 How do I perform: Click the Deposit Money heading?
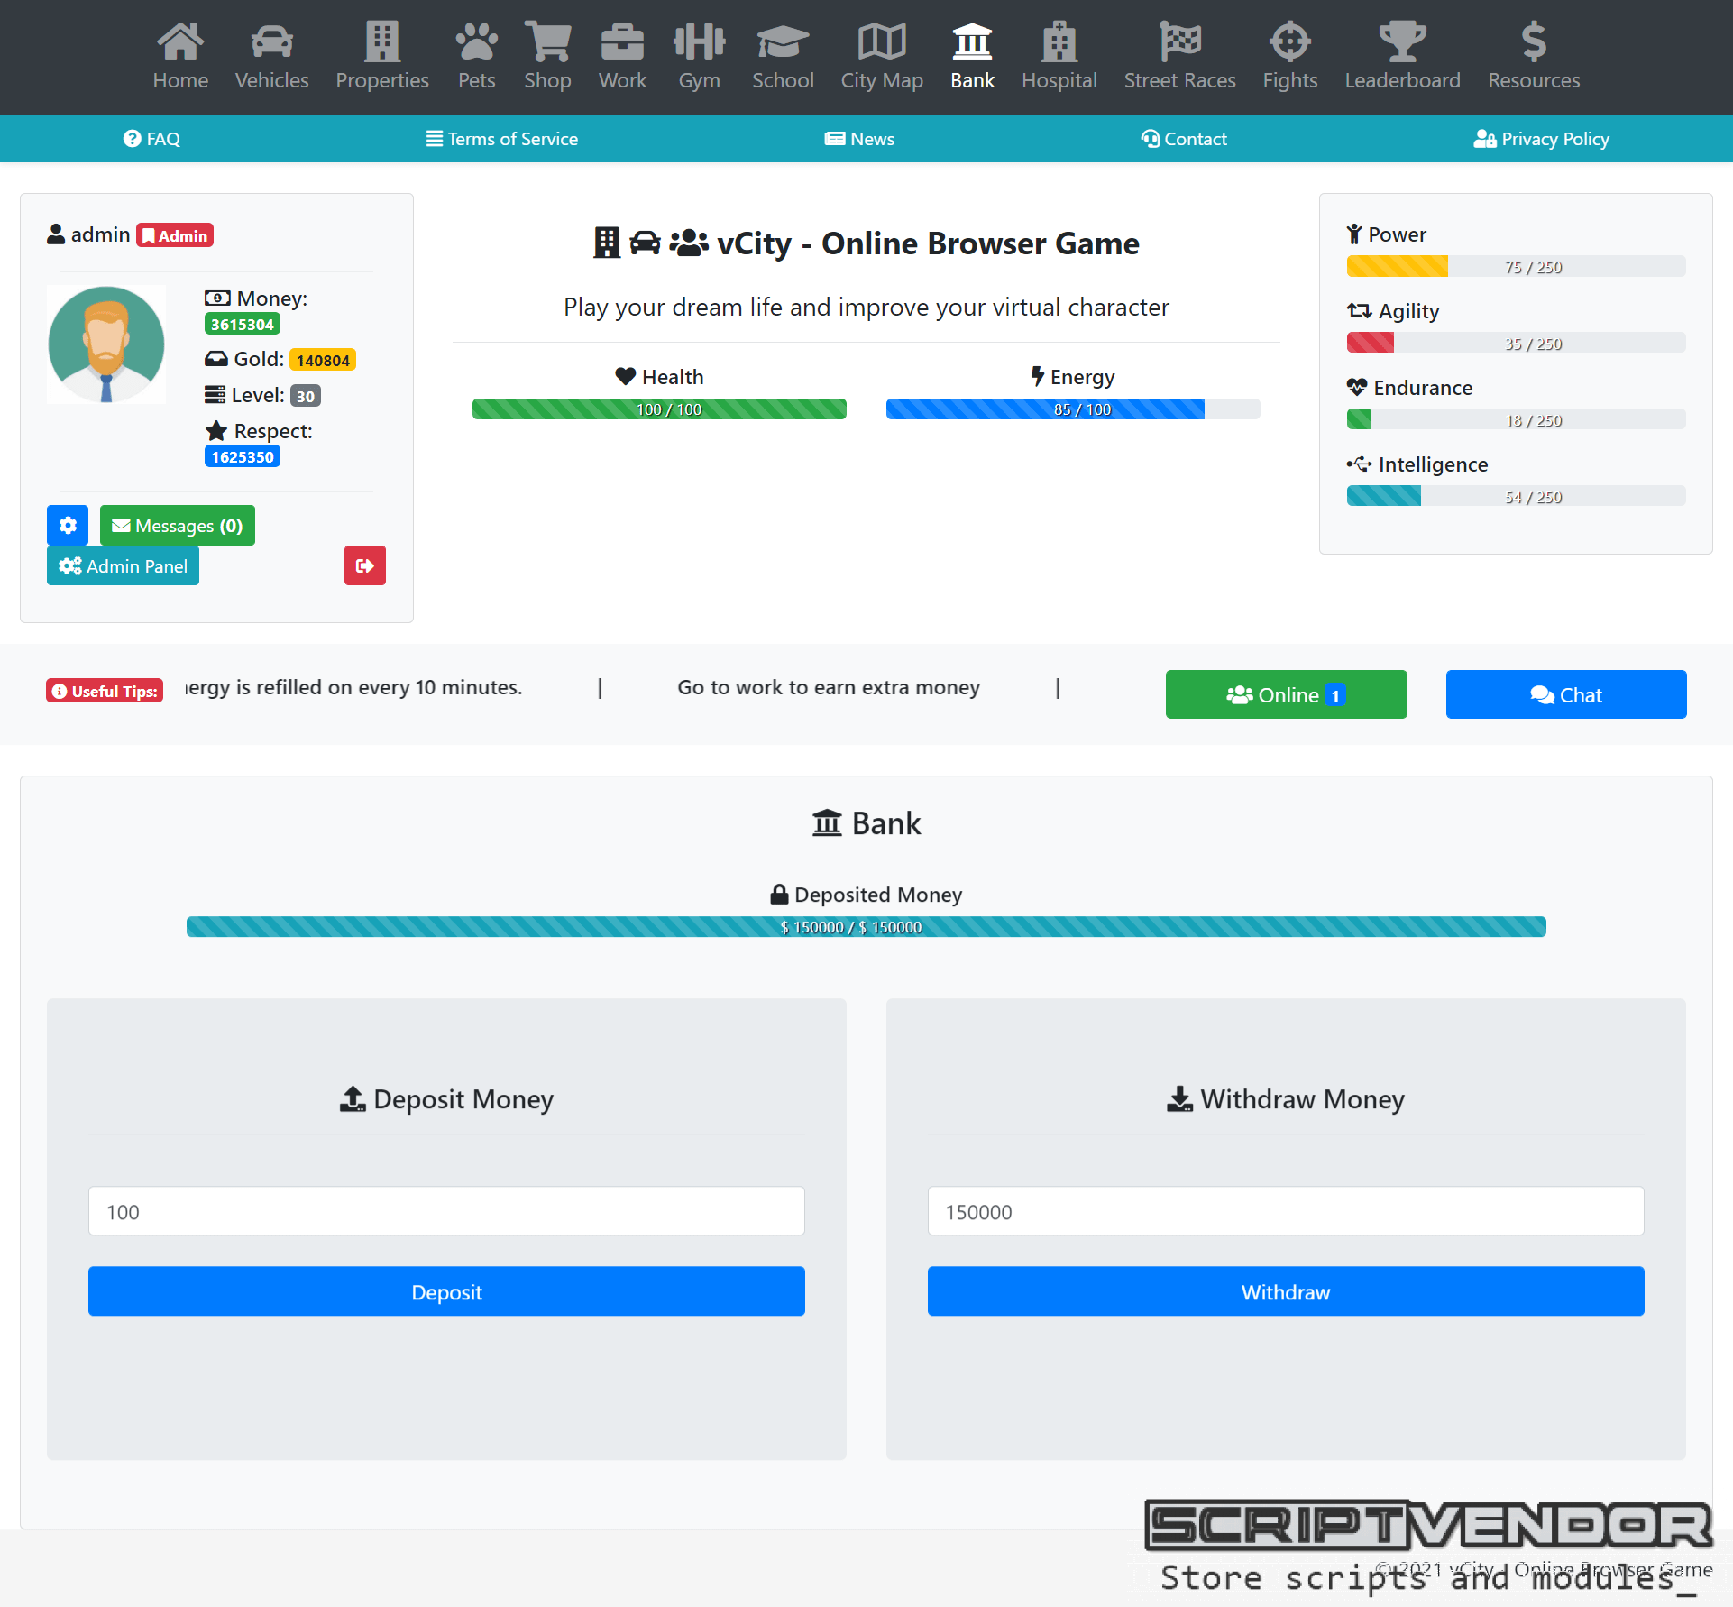pos(446,1098)
